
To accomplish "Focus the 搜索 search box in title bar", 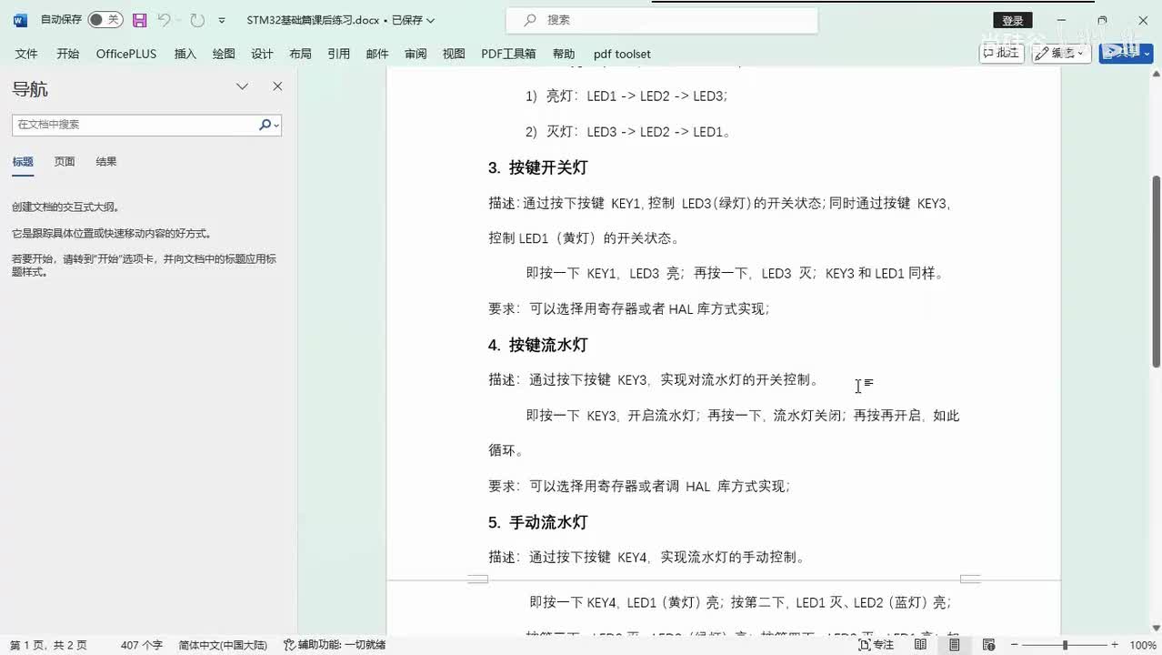I will [662, 20].
